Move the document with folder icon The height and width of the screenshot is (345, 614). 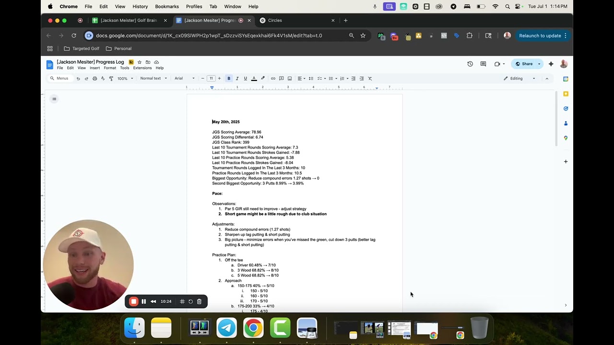pos(148,62)
